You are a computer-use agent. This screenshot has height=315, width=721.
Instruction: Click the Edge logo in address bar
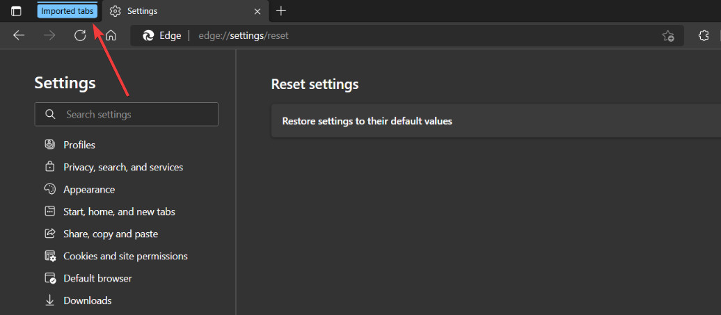(x=148, y=35)
